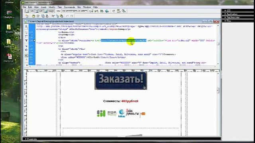255x143 pixels.
Task: Click the Select Parent Tag coding icon
Action: 27,46
